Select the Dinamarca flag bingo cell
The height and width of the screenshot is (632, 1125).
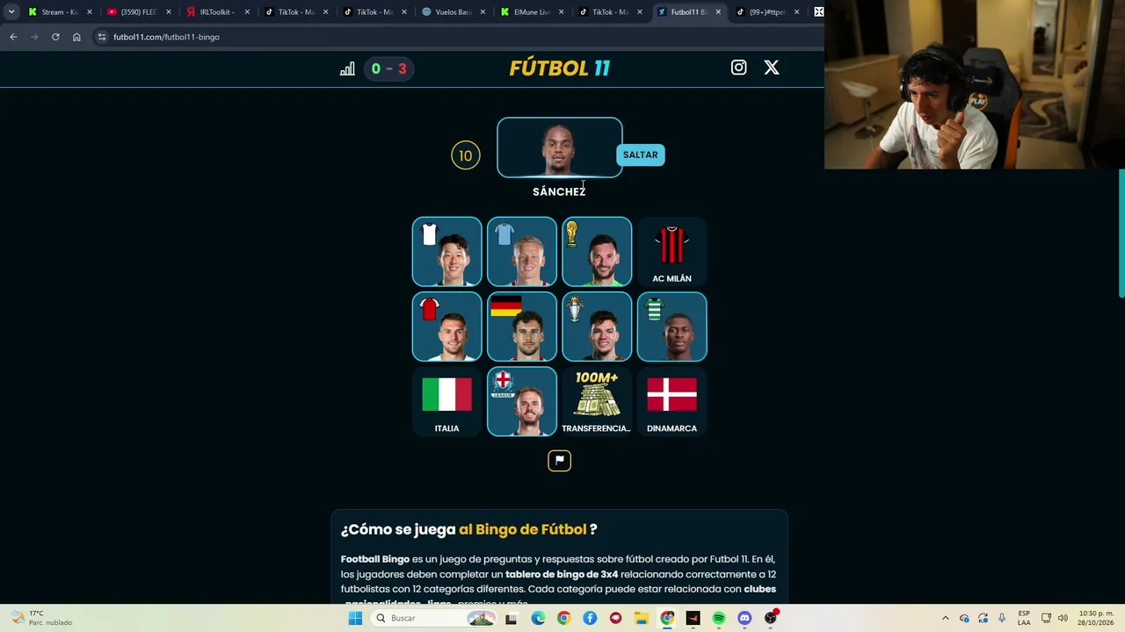[671, 402]
